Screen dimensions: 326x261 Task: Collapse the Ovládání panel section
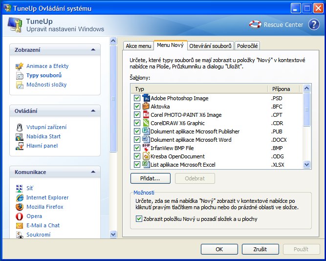[93, 111]
